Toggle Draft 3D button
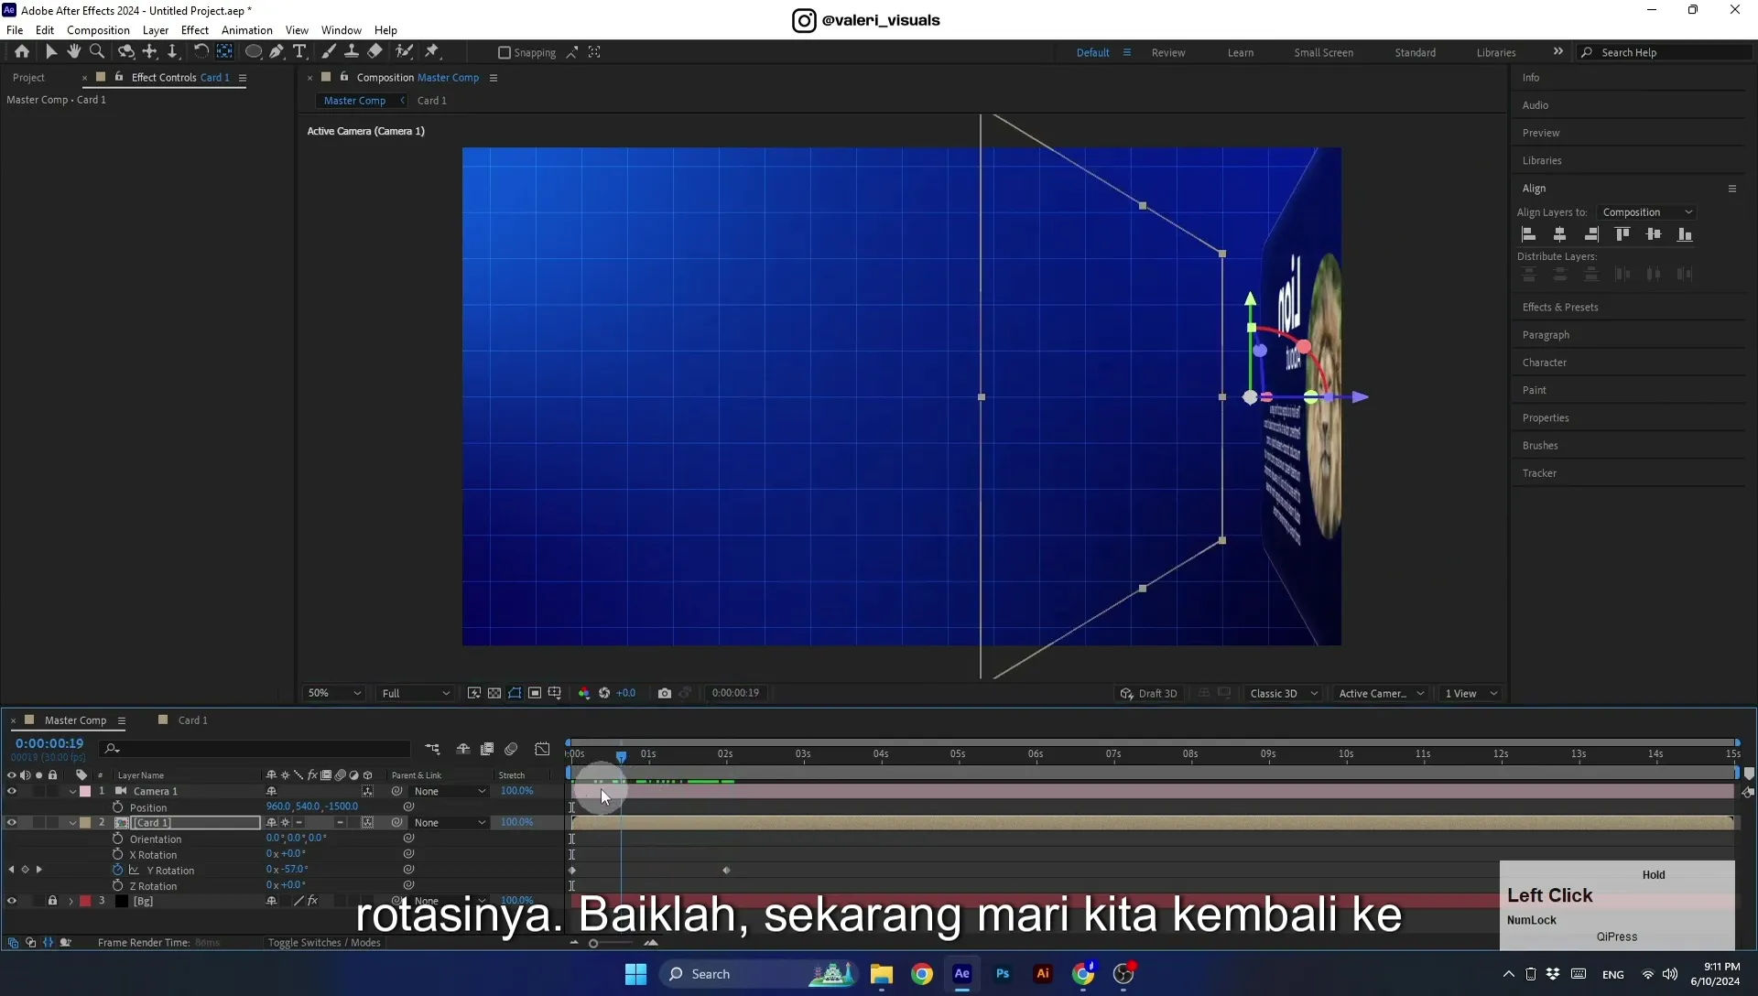Viewport: 1758px width, 996px height. click(1148, 694)
